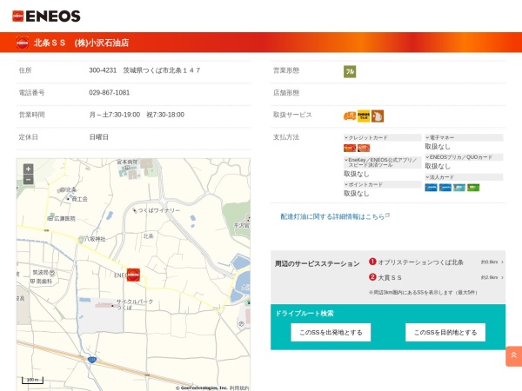
Task: Click the second blue corporate card icon
Action: point(445,188)
